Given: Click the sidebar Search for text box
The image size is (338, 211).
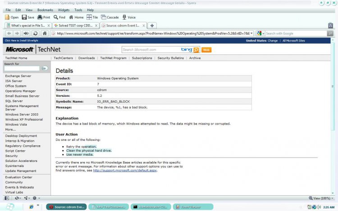Looking at the screenshot, I should [x=22, y=68].
